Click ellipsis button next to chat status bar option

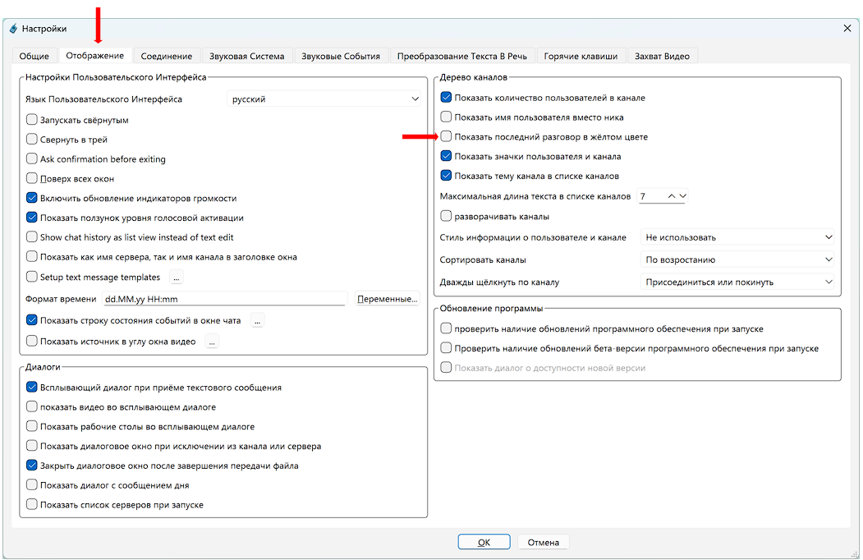click(257, 321)
